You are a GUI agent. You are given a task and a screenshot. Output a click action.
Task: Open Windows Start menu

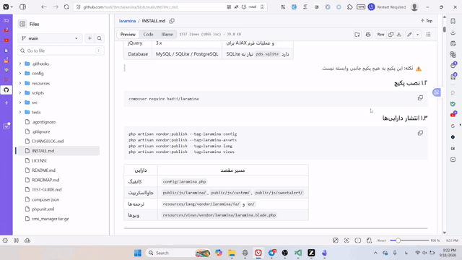coord(138,253)
